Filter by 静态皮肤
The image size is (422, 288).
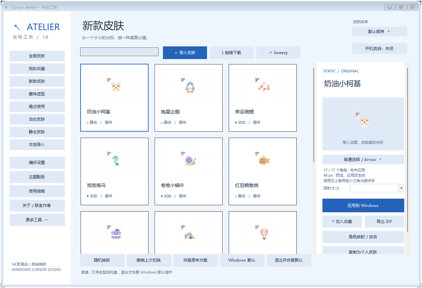37,132
